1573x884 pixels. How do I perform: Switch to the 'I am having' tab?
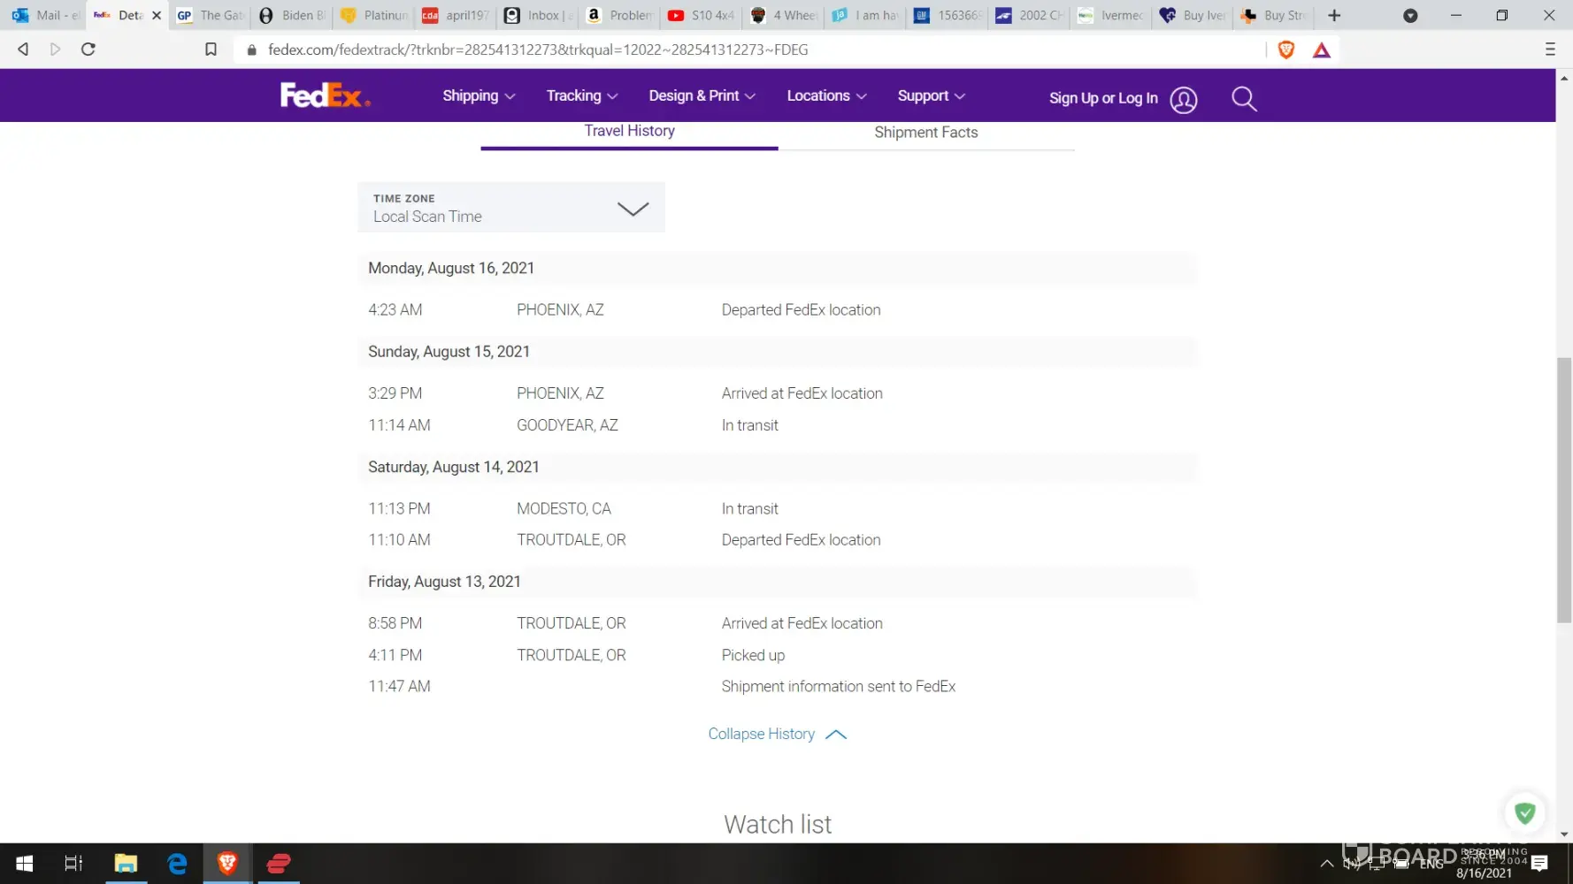pos(863,15)
